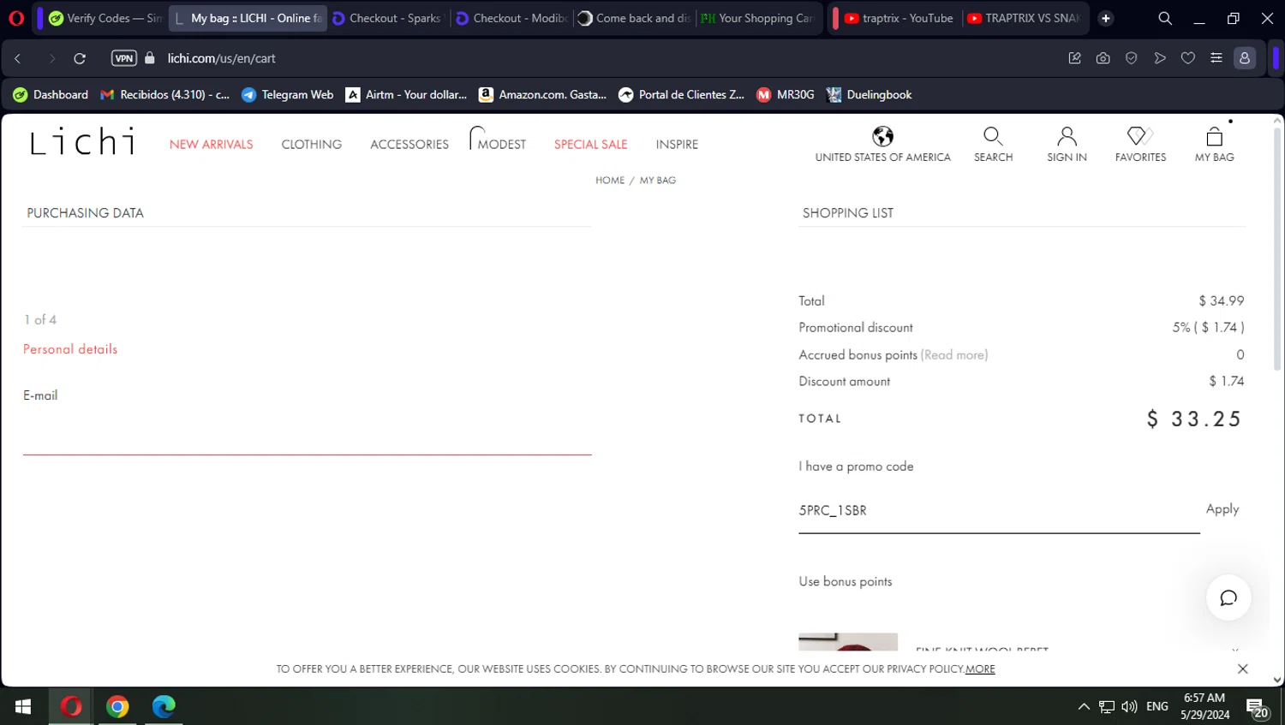This screenshot has height=725, width=1285.
Task: Close the cookie notice banner
Action: (x=1242, y=669)
